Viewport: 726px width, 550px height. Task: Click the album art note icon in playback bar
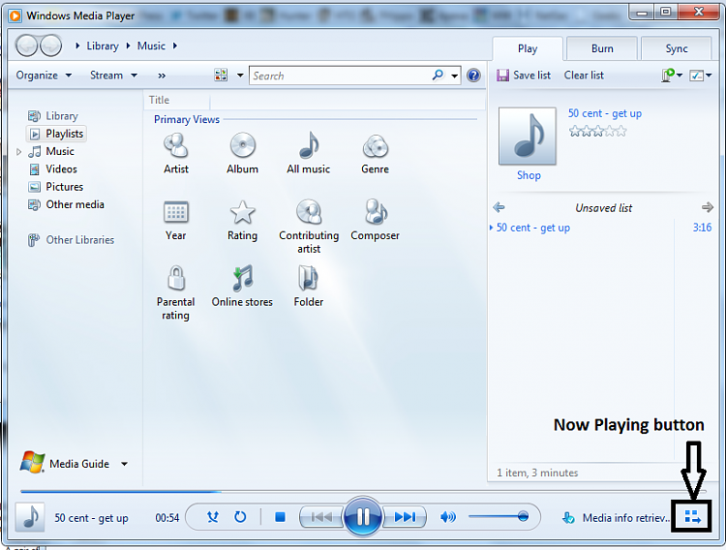pyautogui.click(x=30, y=517)
